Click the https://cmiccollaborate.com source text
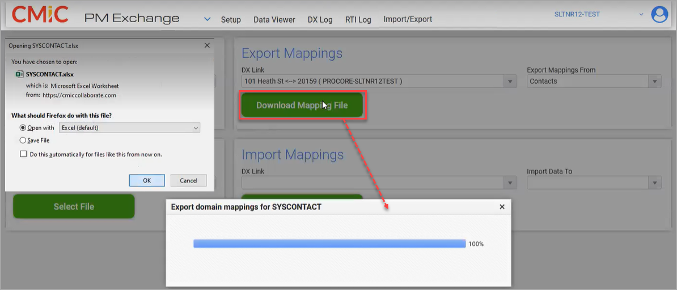The height and width of the screenshot is (290, 677). (x=79, y=95)
